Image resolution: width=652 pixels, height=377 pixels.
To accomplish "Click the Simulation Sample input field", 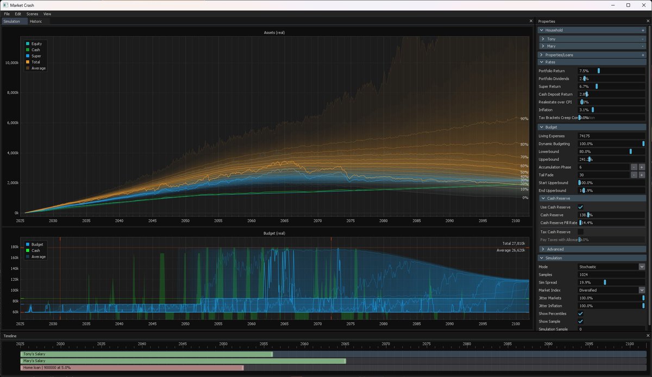I will tap(611, 329).
